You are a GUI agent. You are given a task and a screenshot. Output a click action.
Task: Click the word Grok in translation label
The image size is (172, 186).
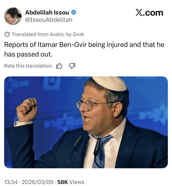tap(78, 34)
